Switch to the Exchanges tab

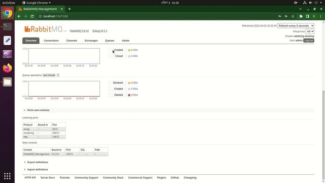pos(91,41)
